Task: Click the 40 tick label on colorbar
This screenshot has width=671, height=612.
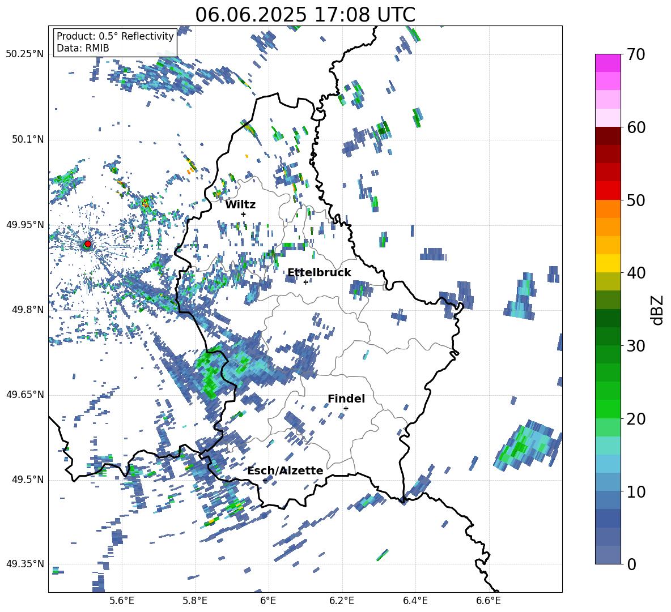Action: pos(636,273)
